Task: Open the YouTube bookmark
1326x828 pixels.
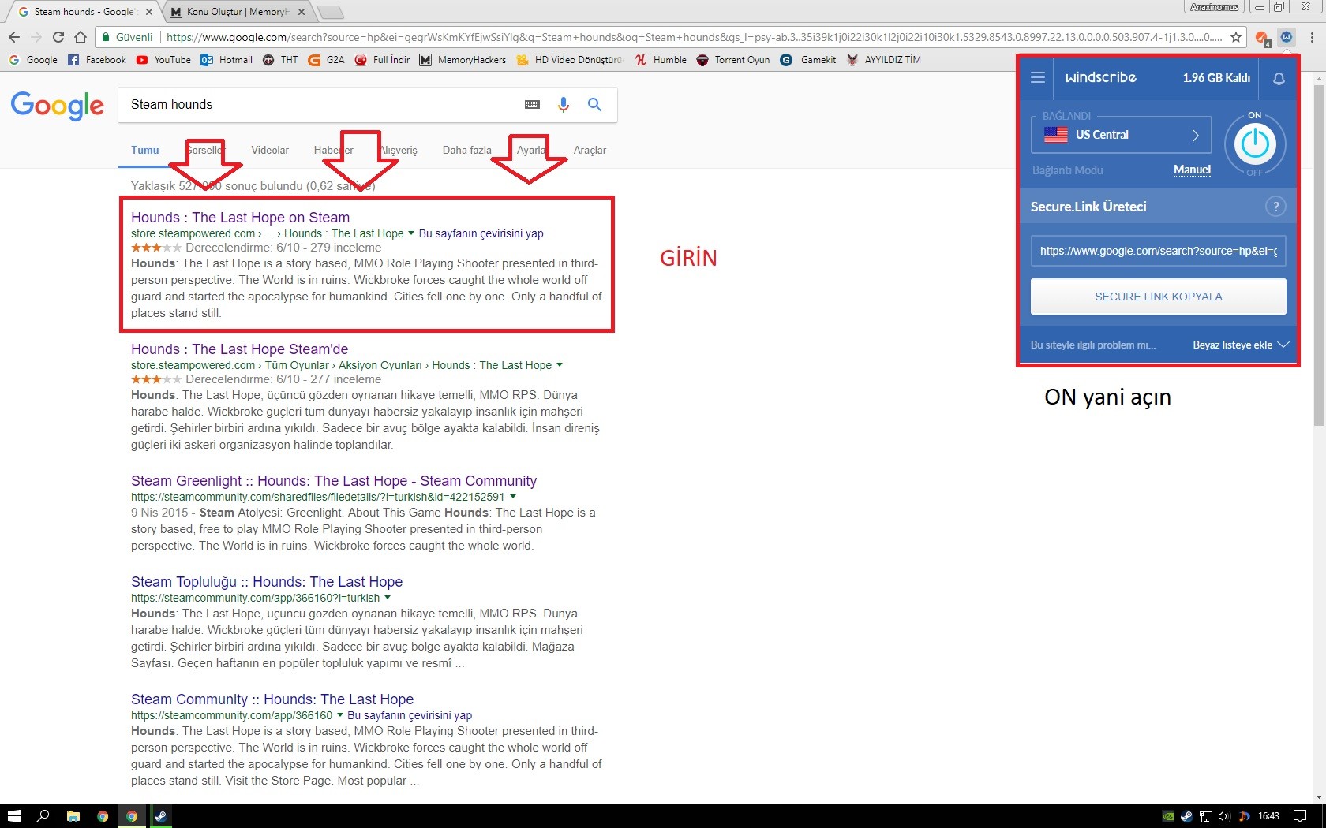Action: pos(163,60)
